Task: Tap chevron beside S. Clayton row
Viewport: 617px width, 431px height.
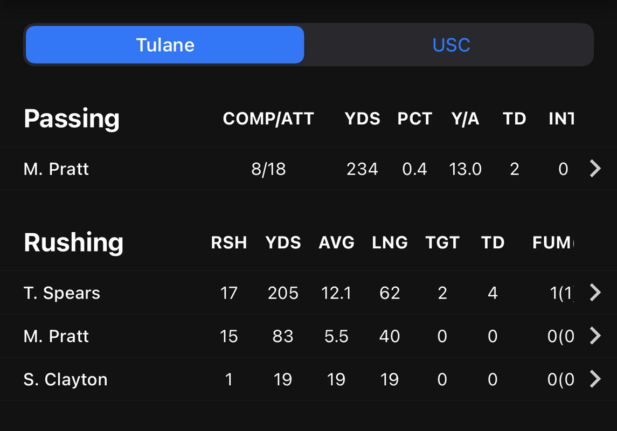Action: [595, 379]
